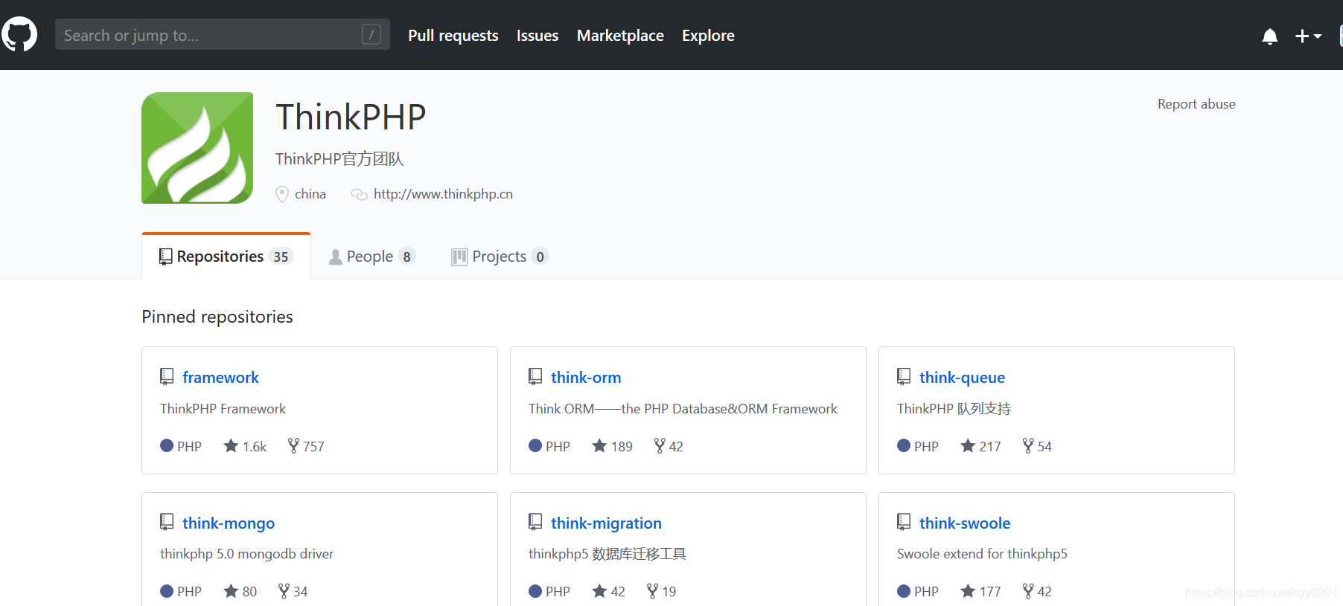Click the project board icon on Projects tab

coord(459,257)
